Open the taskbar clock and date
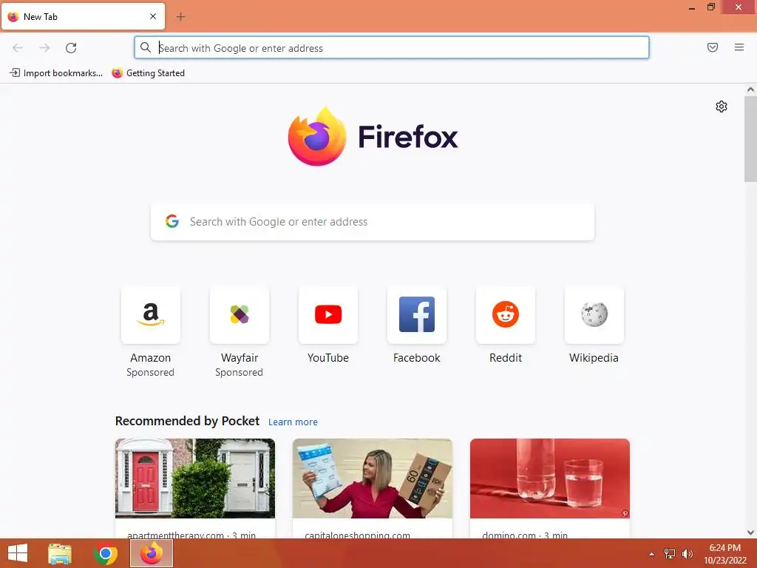The width and height of the screenshot is (757, 568). pos(725,554)
